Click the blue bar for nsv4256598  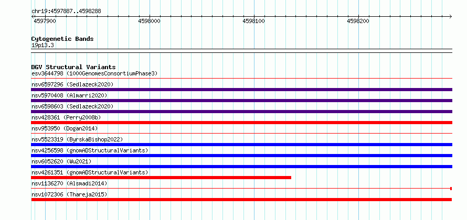pyautogui.click(x=241, y=156)
